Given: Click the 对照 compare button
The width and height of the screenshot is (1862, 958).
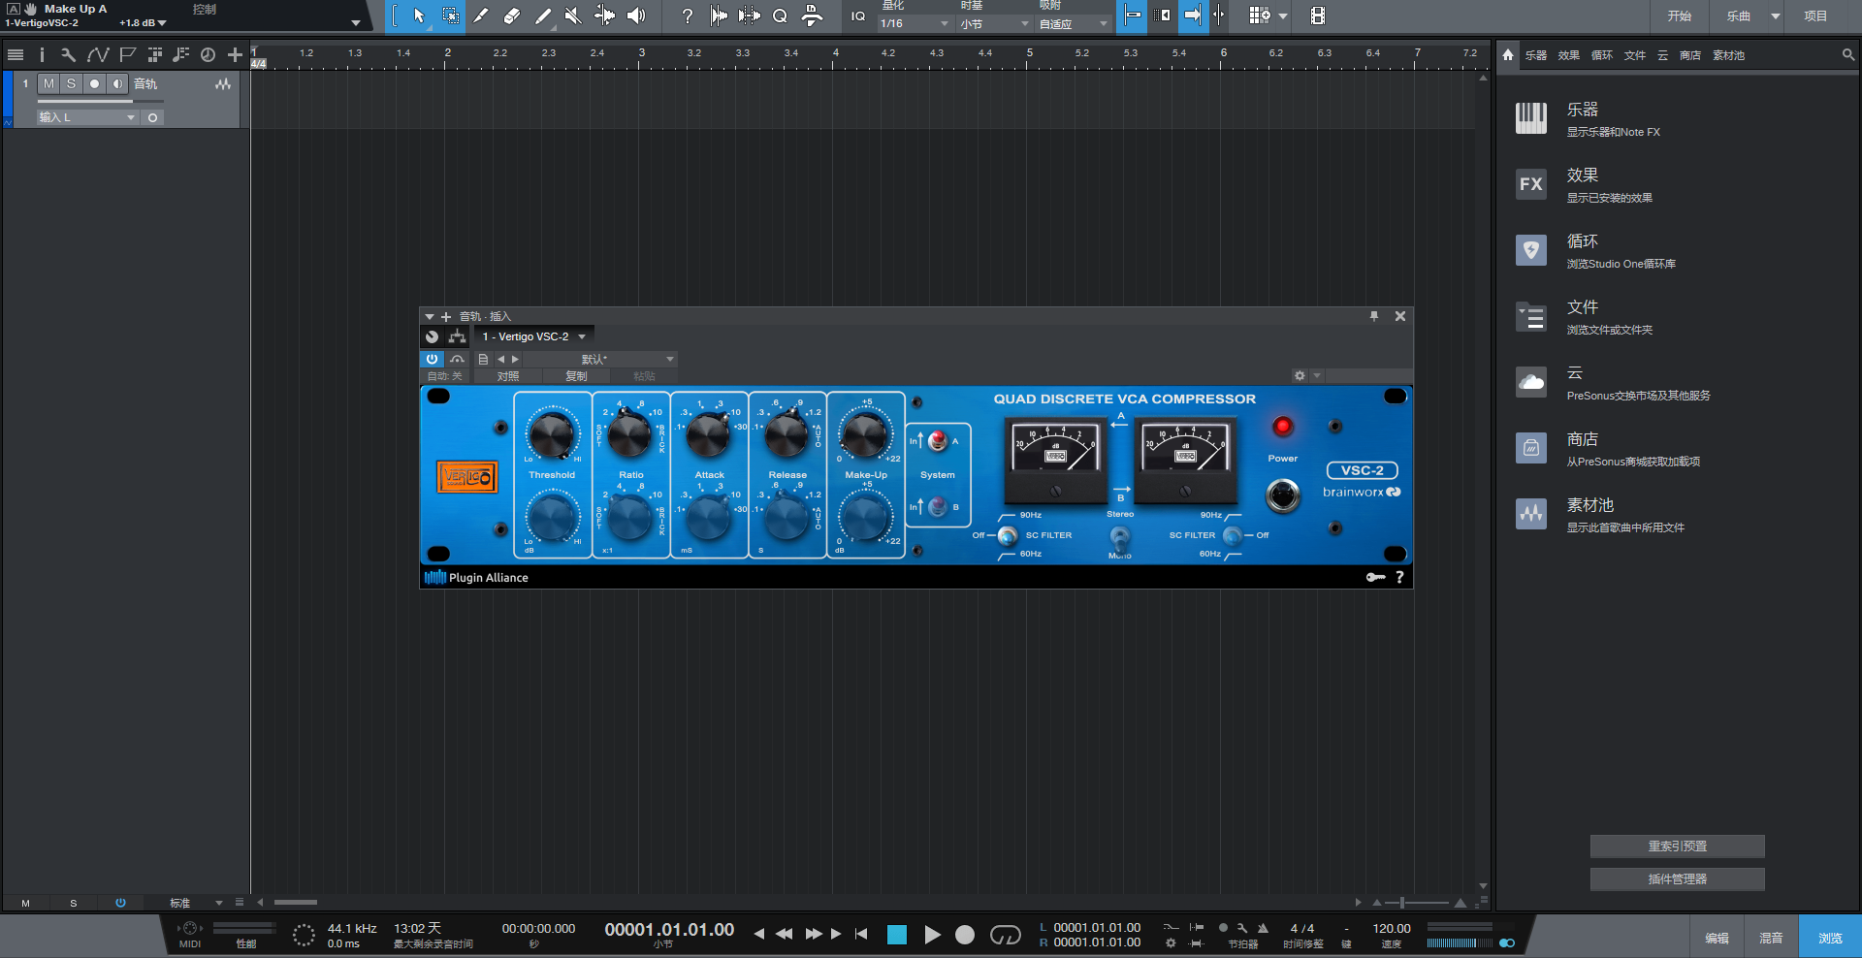Looking at the screenshot, I should coord(508,376).
